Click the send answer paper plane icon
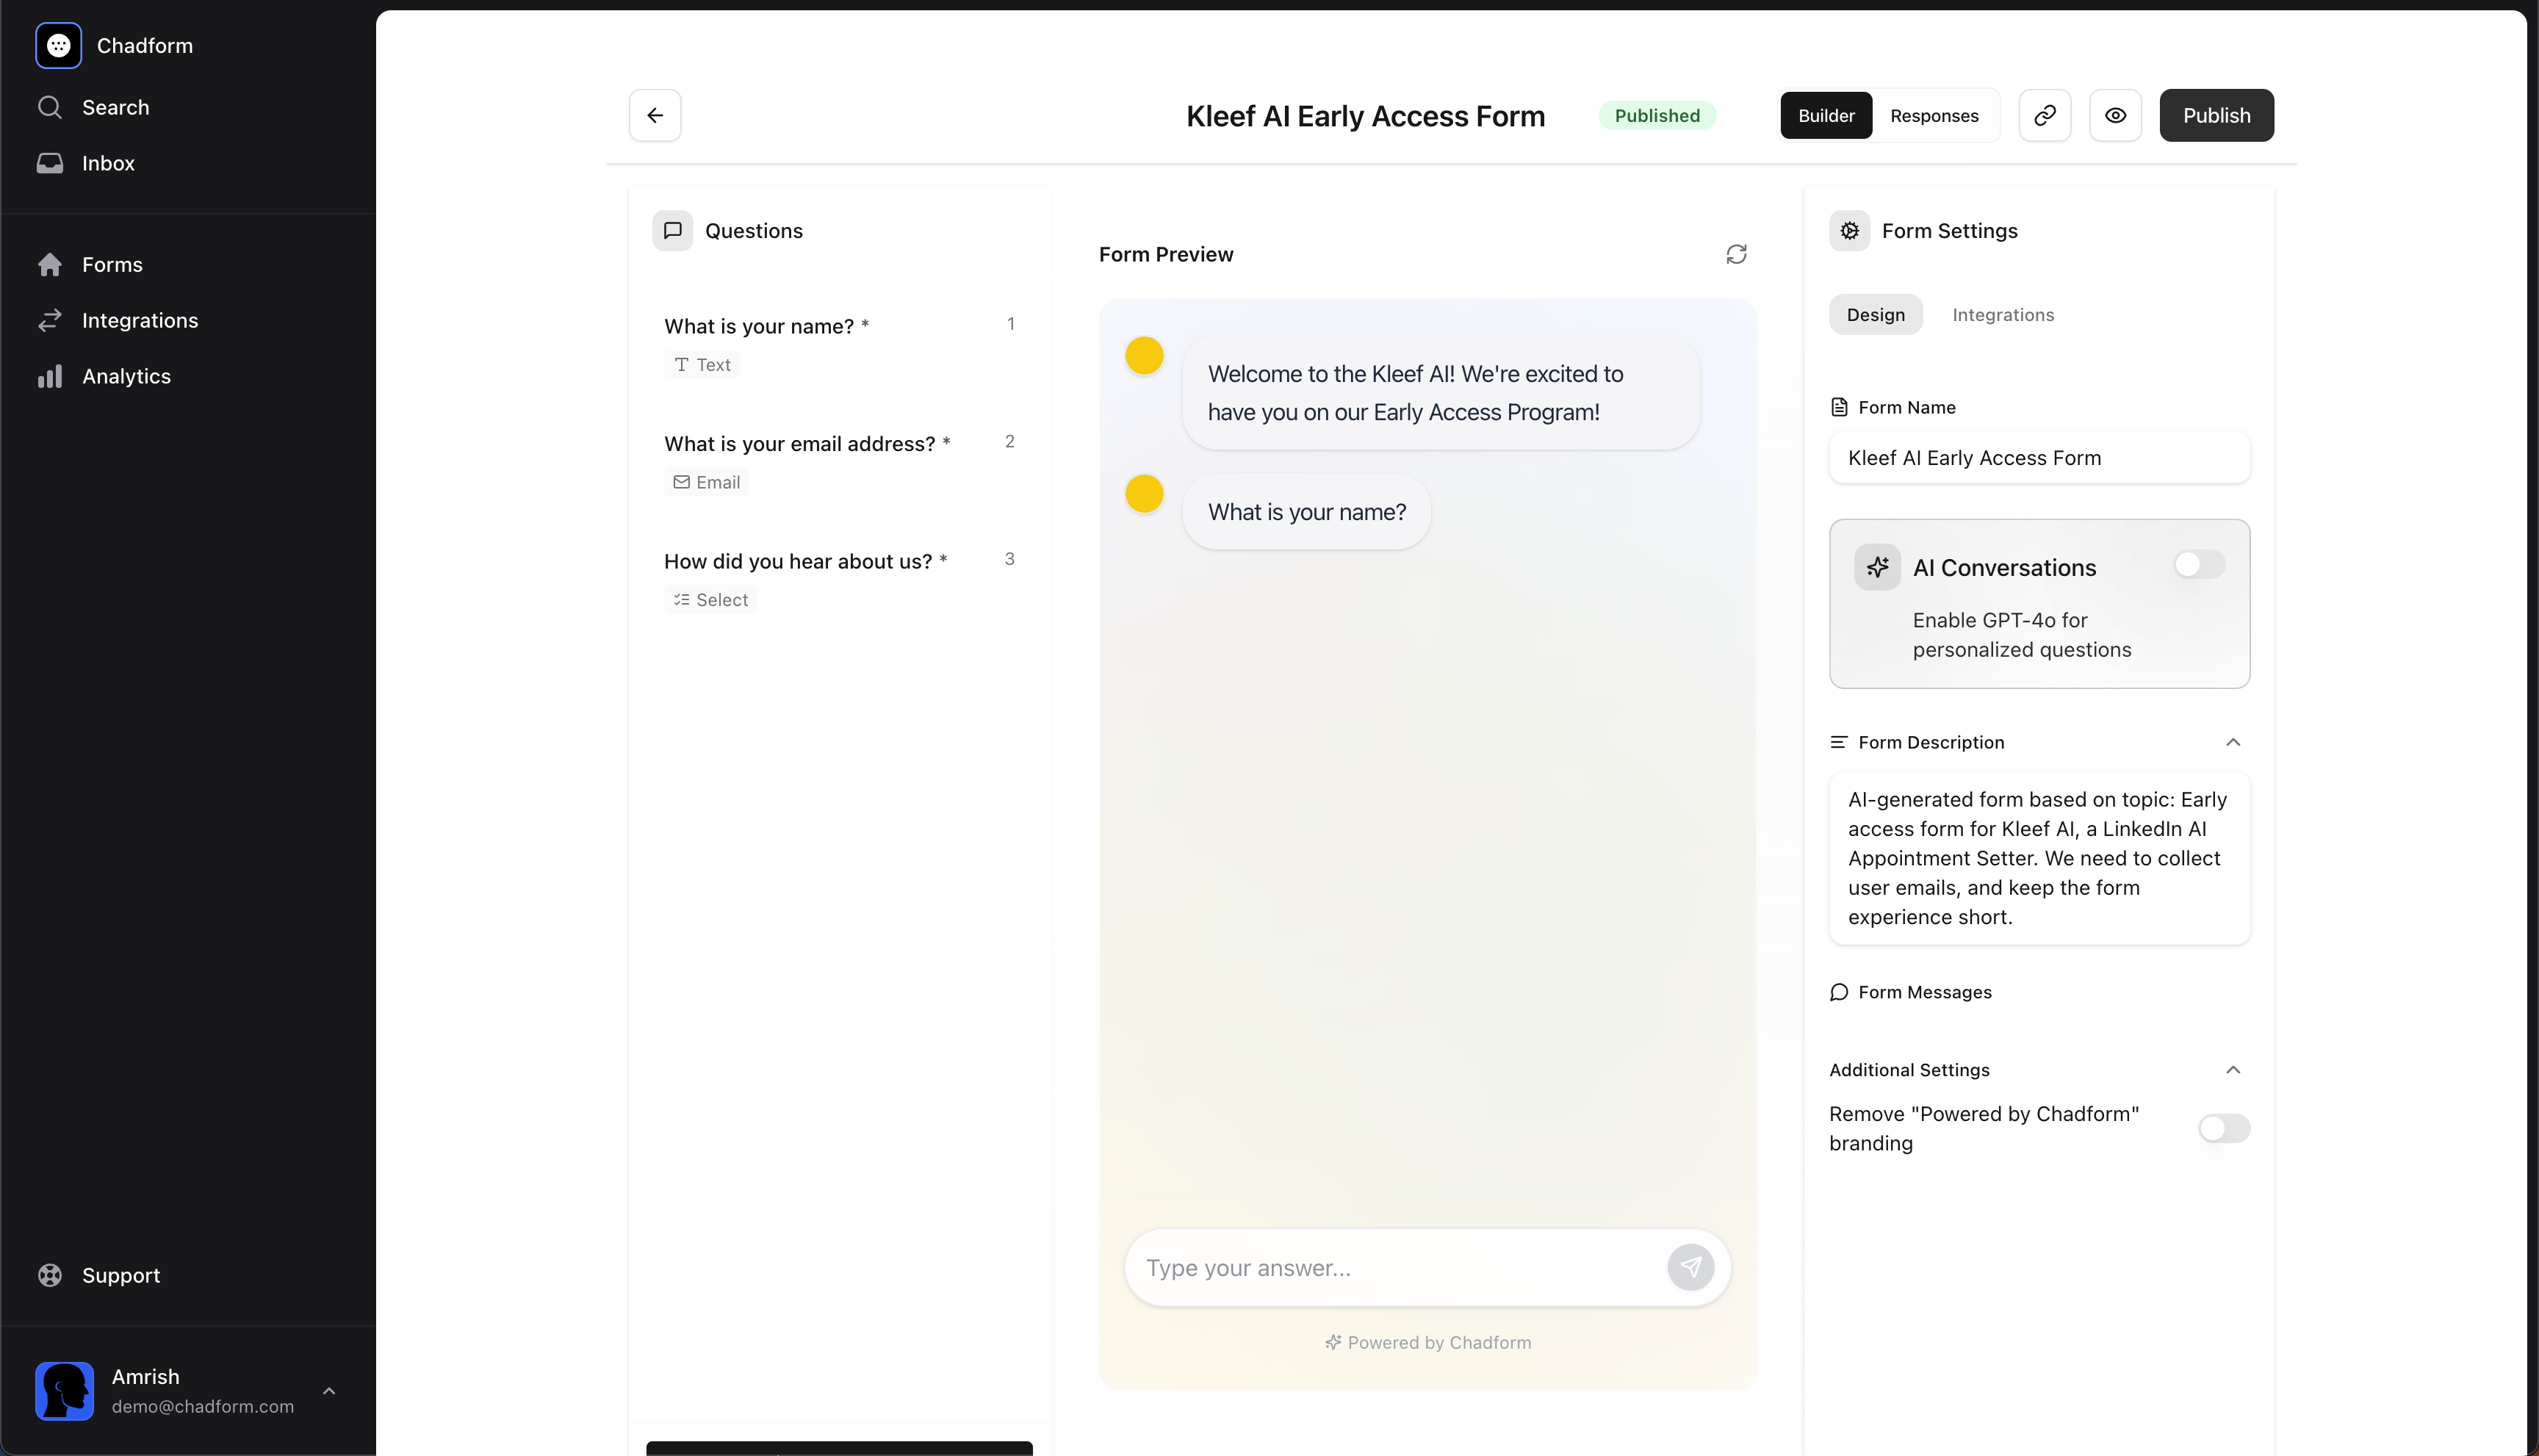 click(1690, 1267)
